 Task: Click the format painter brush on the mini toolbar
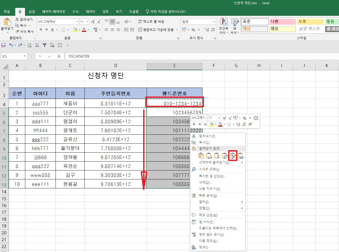[250, 124]
